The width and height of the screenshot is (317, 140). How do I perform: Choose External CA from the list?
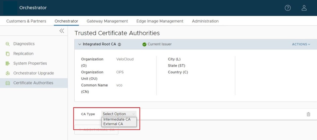[113, 124]
